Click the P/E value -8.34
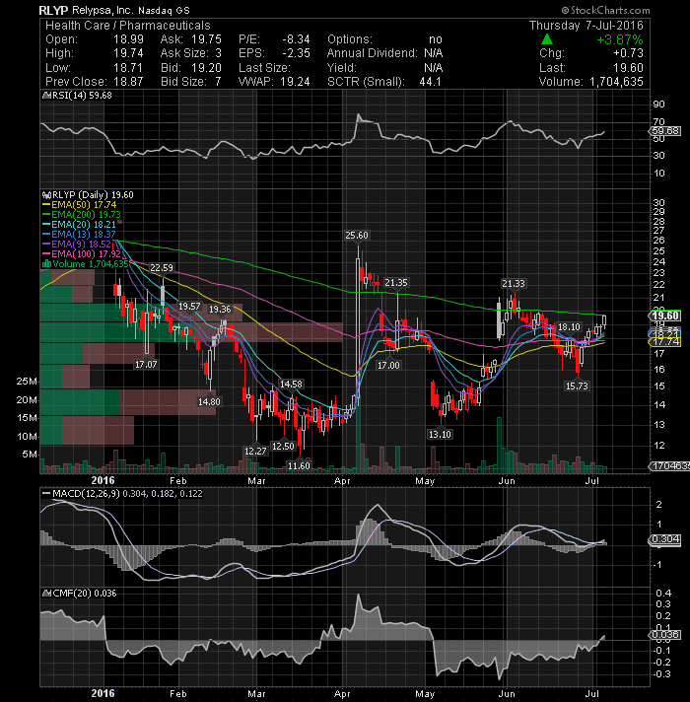690x702 pixels. (296, 39)
